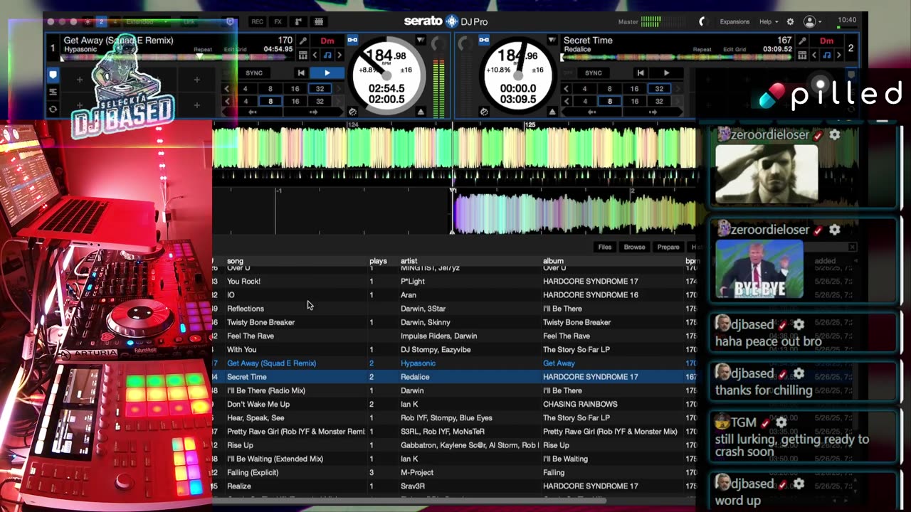Toggle deck 2 keylock link icon
The width and height of the screenshot is (911, 512).
(484, 40)
